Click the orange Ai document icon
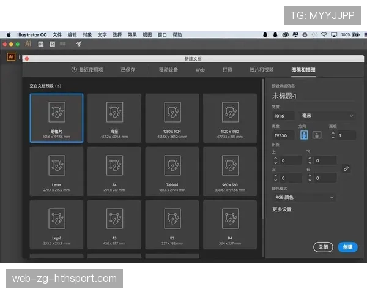This screenshot has height=294, width=367. point(11,56)
